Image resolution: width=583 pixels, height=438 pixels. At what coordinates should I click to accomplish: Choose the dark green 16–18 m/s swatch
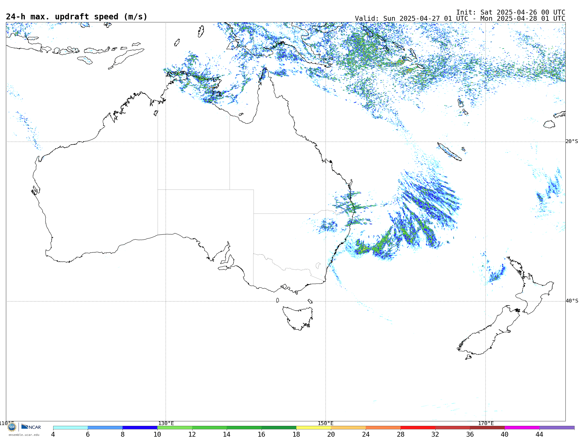click(x=279, y=428)
